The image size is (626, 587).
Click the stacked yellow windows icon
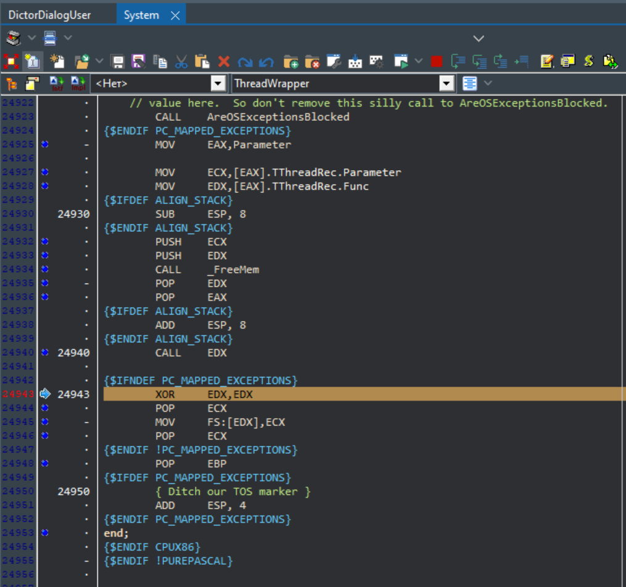point(567,62)
